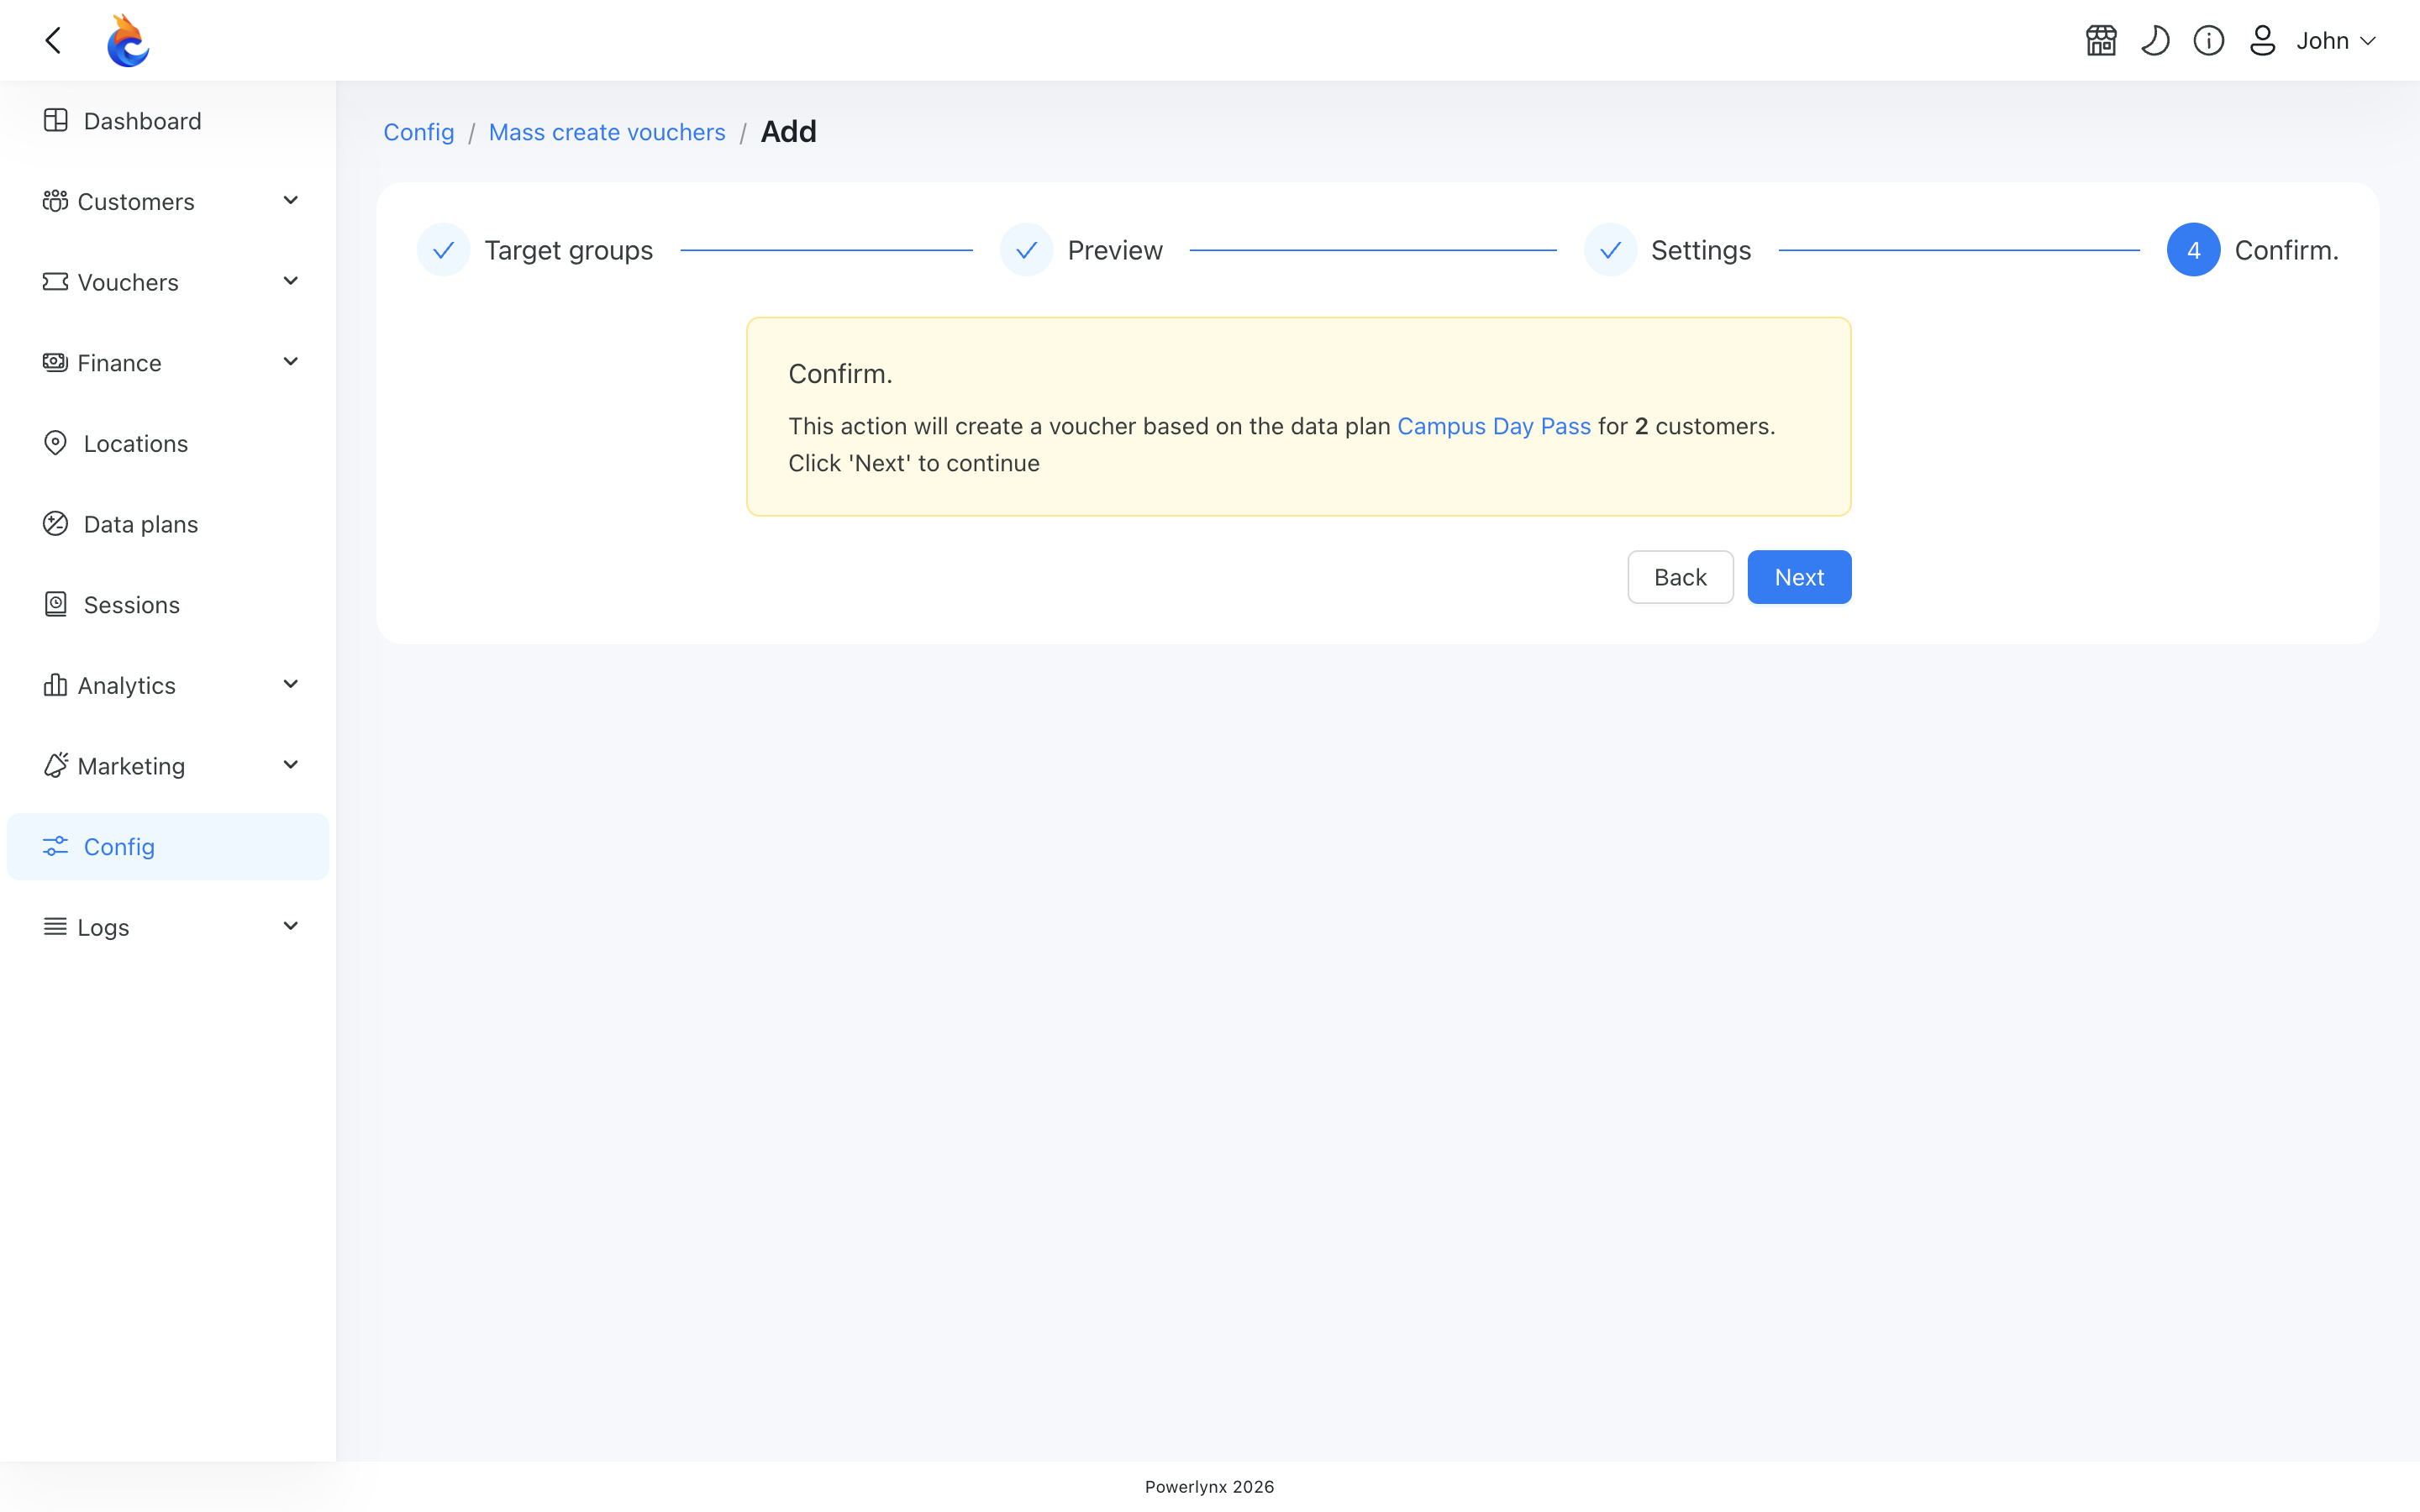2420x1512 pixels.
Task: Click the blue Next button
Action: point(1799,577)
